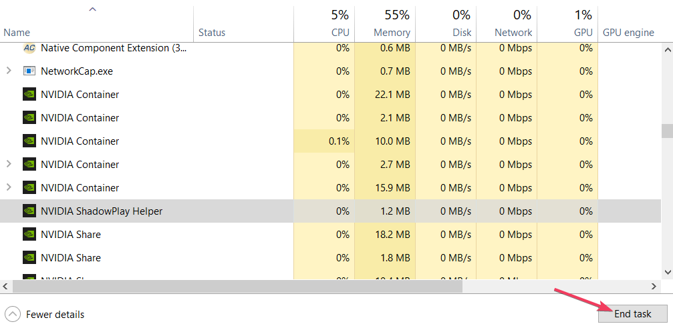Click the Native Component Extension process icon
Screen dimensions: 673x334
[x=29, y=48]
